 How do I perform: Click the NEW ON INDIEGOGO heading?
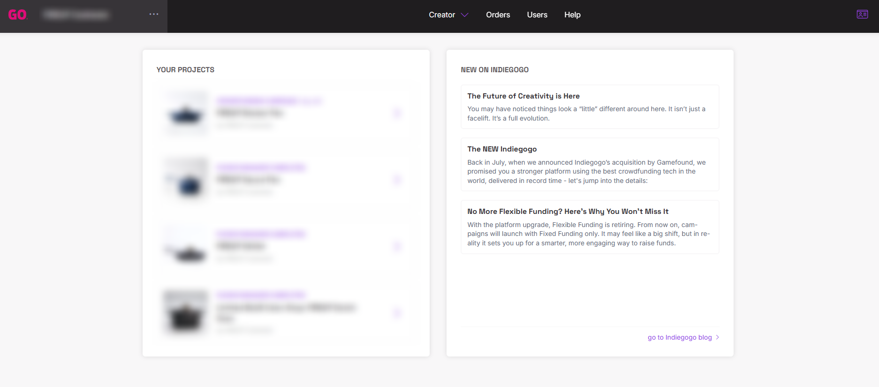click(494, 70)
